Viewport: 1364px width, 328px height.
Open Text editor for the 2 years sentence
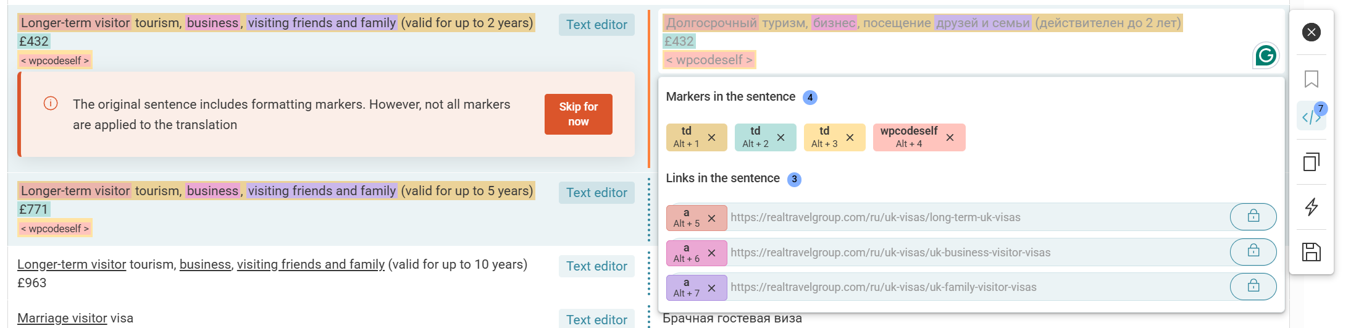[x=596, y=25]
